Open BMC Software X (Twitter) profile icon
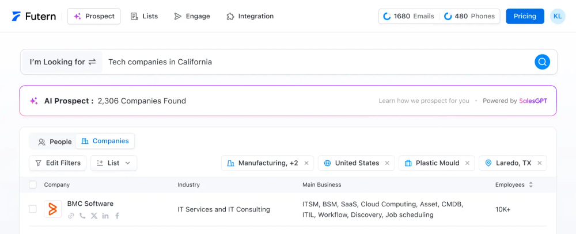The width and height of the screenshot is (576, 234). point(94,216)
